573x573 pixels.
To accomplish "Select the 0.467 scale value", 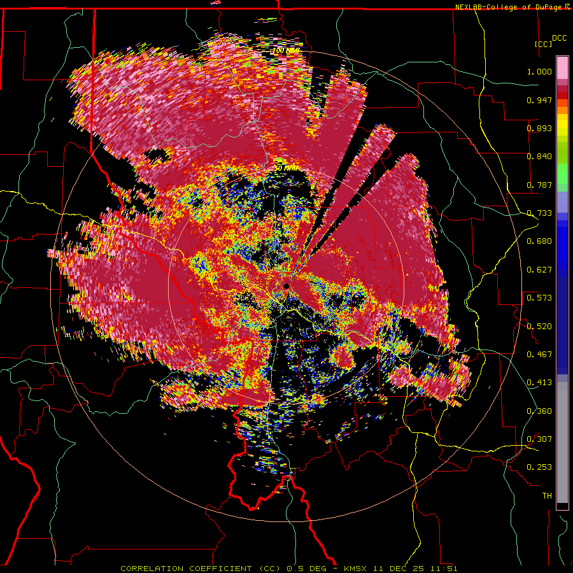I will [x=539, y=355].
